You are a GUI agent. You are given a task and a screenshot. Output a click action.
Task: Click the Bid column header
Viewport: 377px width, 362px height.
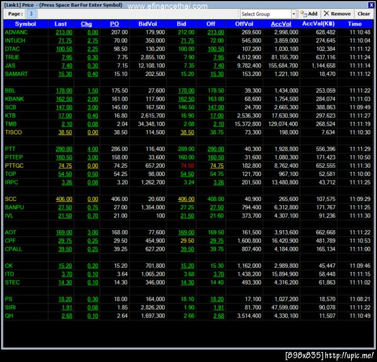click(x=182, y=24)
